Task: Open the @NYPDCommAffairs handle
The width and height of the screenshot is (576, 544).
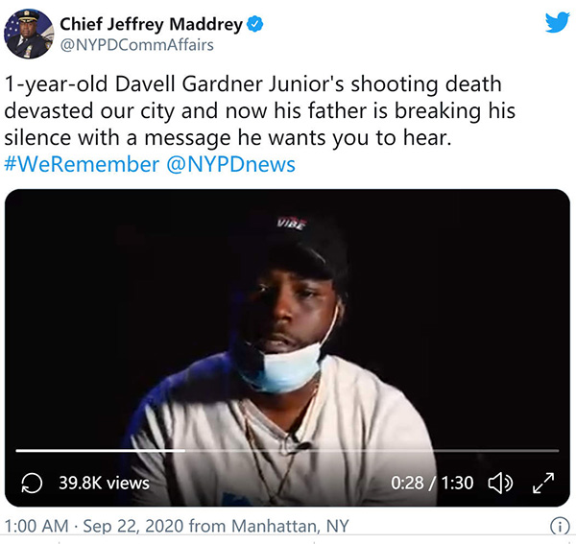Action: click(136, 45)
